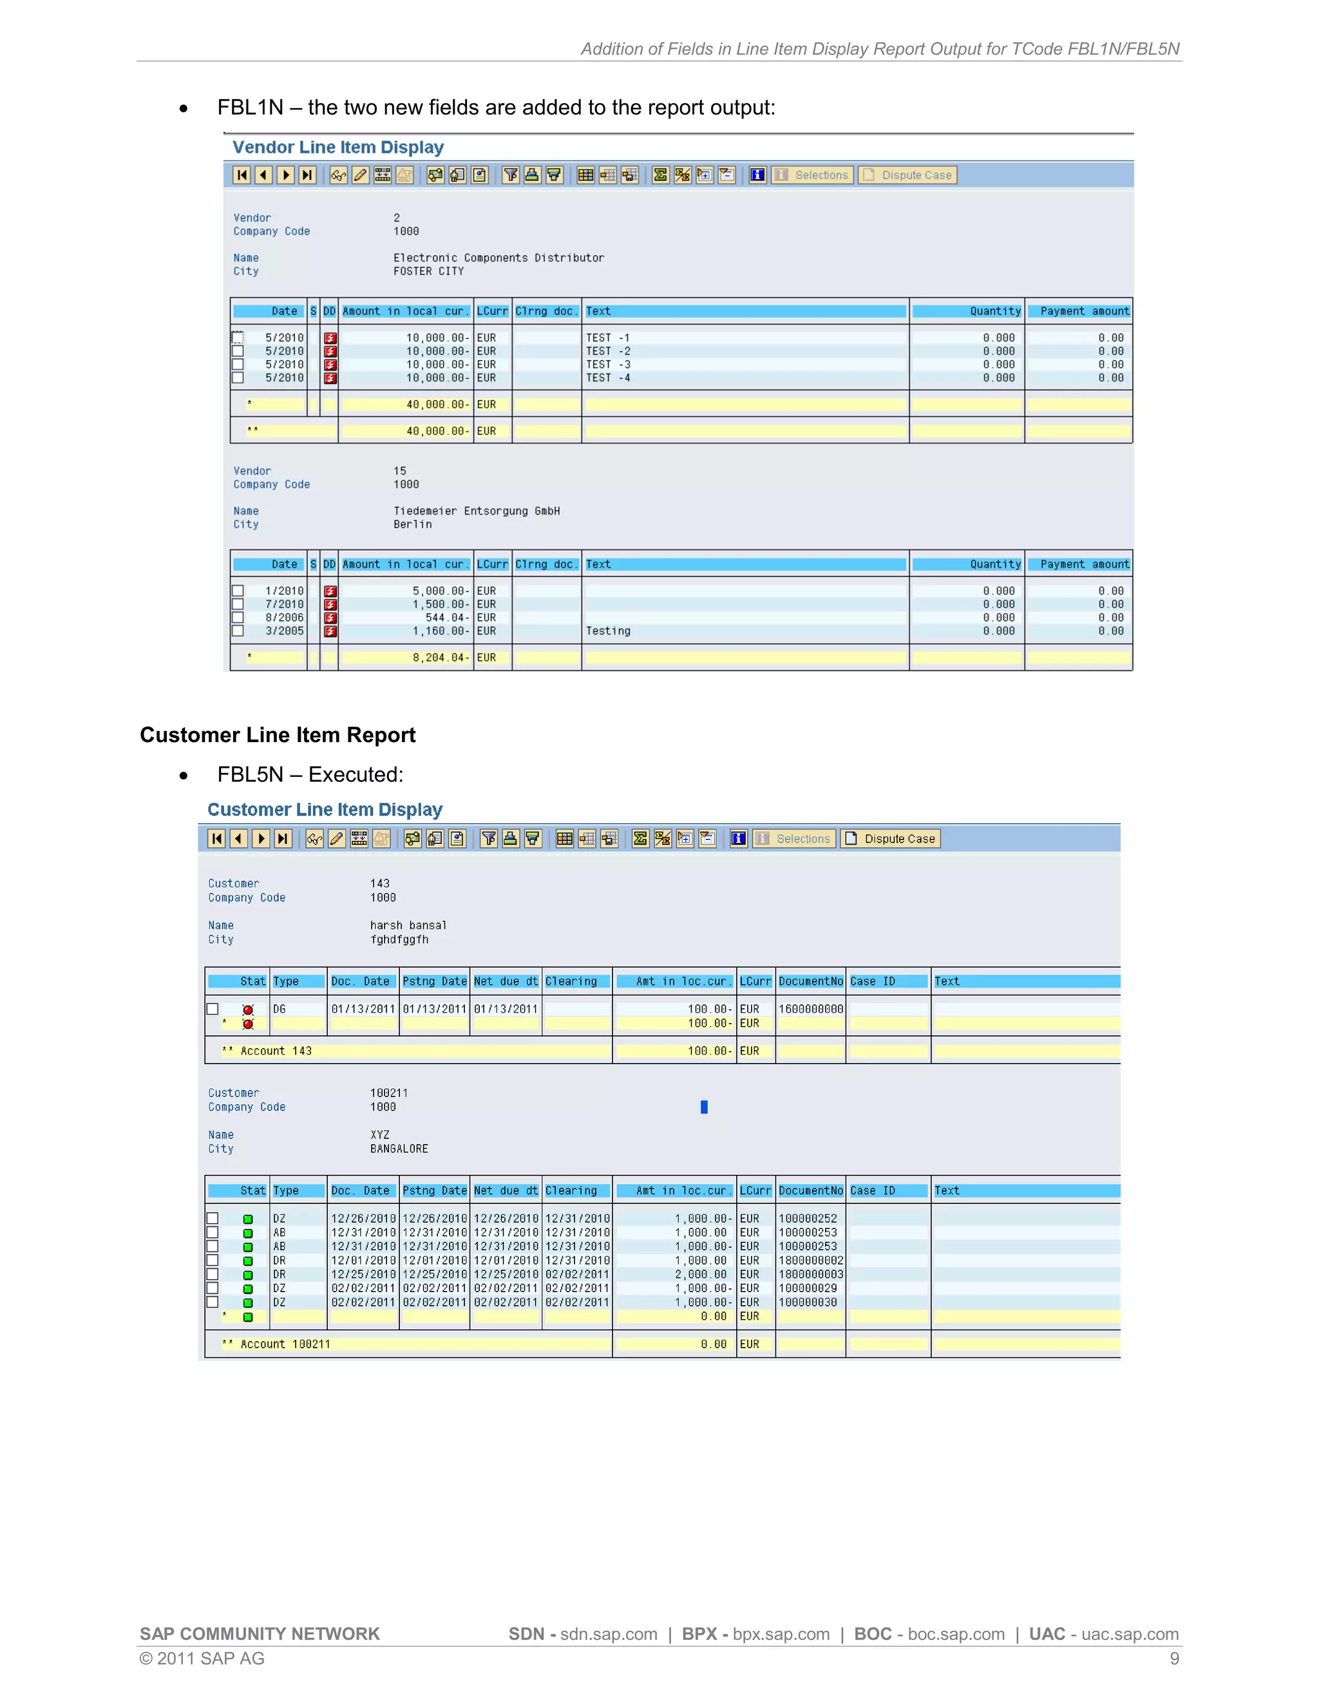1319x1707 pixels.
Task: Sort descending using the Vendor toolbar icon
Action: click(554, 175)
